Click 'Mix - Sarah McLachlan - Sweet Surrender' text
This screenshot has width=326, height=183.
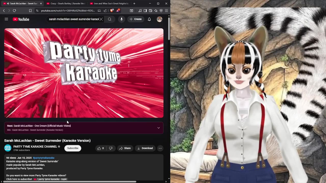pyautogui.click(x=35, y=130)
